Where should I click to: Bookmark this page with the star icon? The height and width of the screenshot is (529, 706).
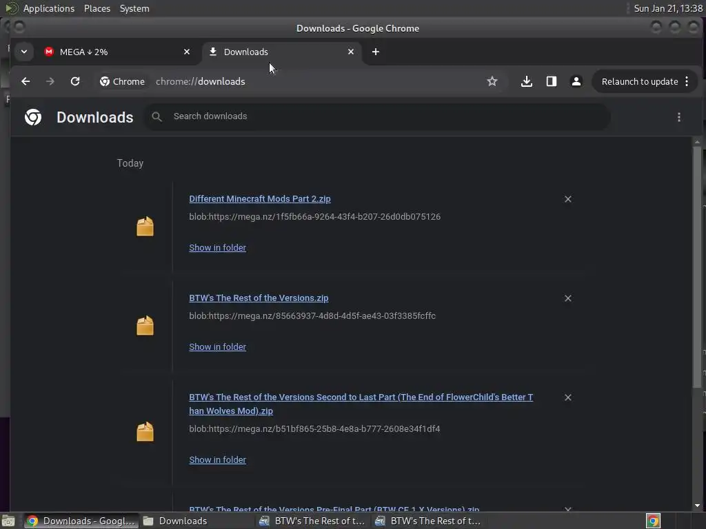point(492,81)
